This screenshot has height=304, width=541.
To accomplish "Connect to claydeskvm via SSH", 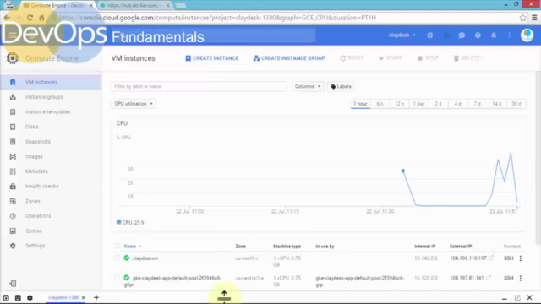I will (509, 258).
